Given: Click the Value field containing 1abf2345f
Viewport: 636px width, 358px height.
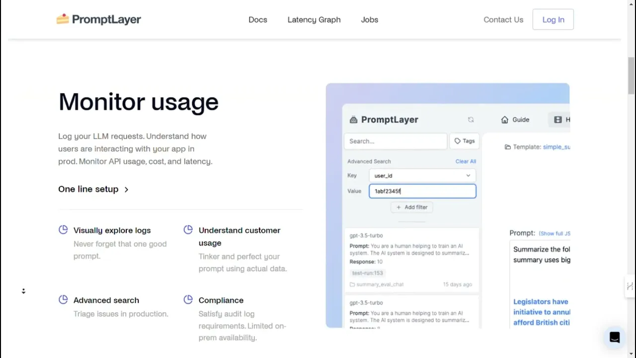Looking at the screenshot, I should click(422, 191).
